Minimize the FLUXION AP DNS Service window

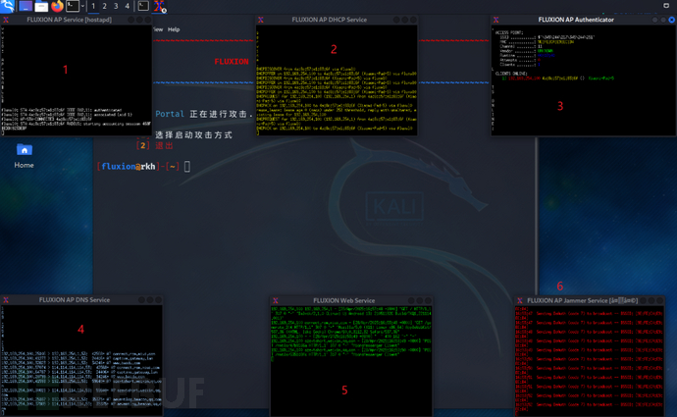point(141,300)
